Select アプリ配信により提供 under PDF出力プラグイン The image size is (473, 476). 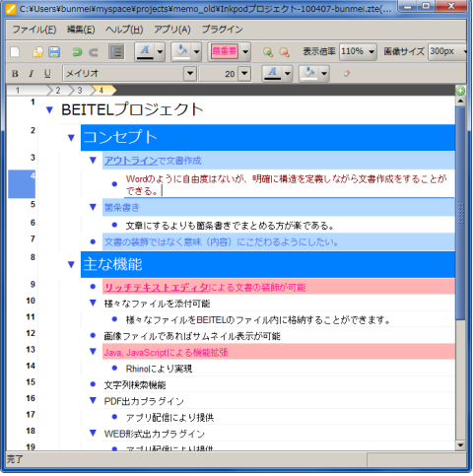tap(170, 418)
